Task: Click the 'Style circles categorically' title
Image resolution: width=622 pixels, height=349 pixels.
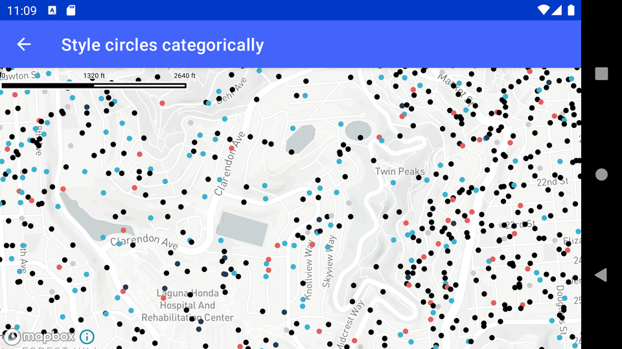Action: click(x=162, y=45)
